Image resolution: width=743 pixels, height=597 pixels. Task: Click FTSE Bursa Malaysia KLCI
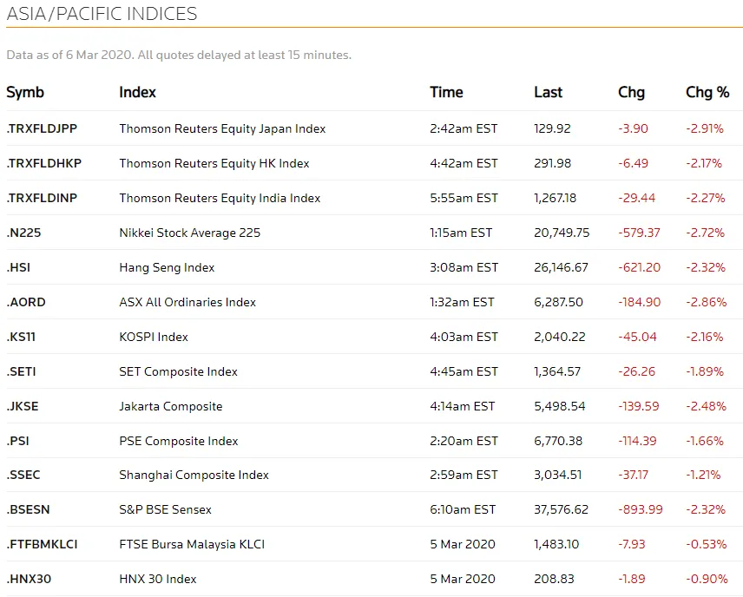[x=192, y=544]
